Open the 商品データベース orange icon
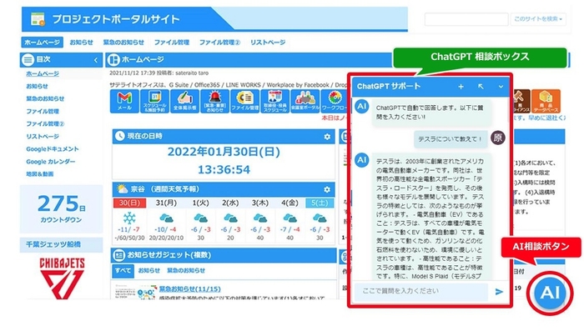The width and height of the screenshot is (584, 331). point(546,101)
